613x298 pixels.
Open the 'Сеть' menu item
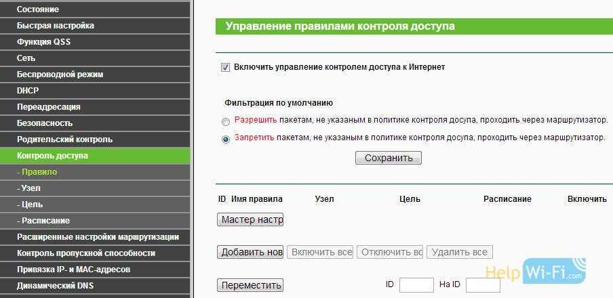pos(26,58)
